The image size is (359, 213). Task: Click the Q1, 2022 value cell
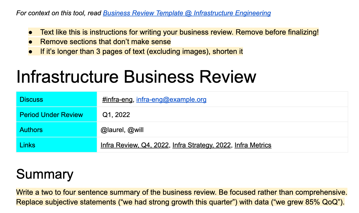[x=116, y=115]
